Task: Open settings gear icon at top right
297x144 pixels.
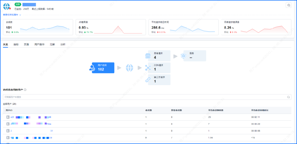Action: [x=288, y=5]
